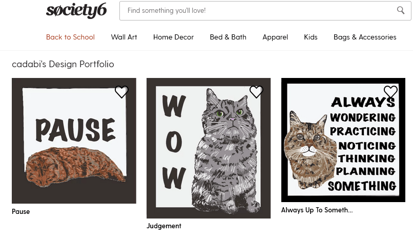This screenshot has width=413, height=238.
Task: Open the PAUSE cat artwork thumbnail
Action: point(74,141)
